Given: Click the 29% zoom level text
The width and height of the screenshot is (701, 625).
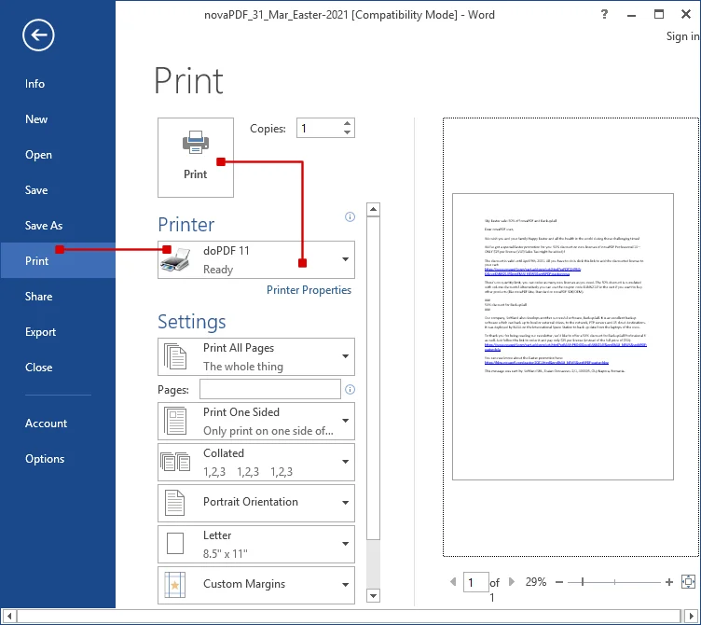Looking at the screenshot, I should point(536,581).
